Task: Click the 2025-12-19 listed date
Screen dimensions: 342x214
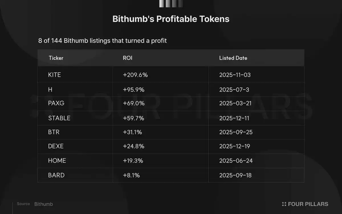Action: coord(235,146)
